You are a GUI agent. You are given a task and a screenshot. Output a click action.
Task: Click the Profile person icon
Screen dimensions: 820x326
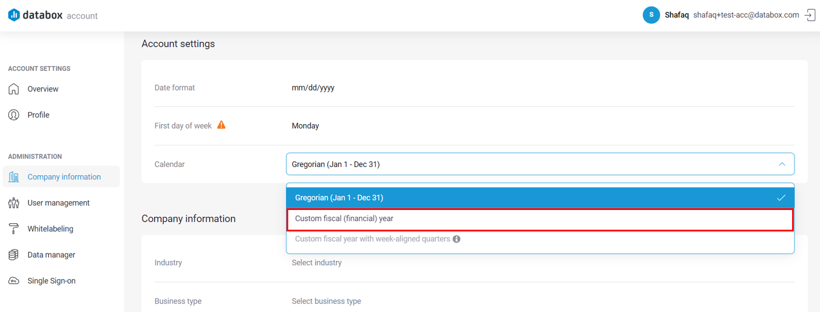click(14, 115)
